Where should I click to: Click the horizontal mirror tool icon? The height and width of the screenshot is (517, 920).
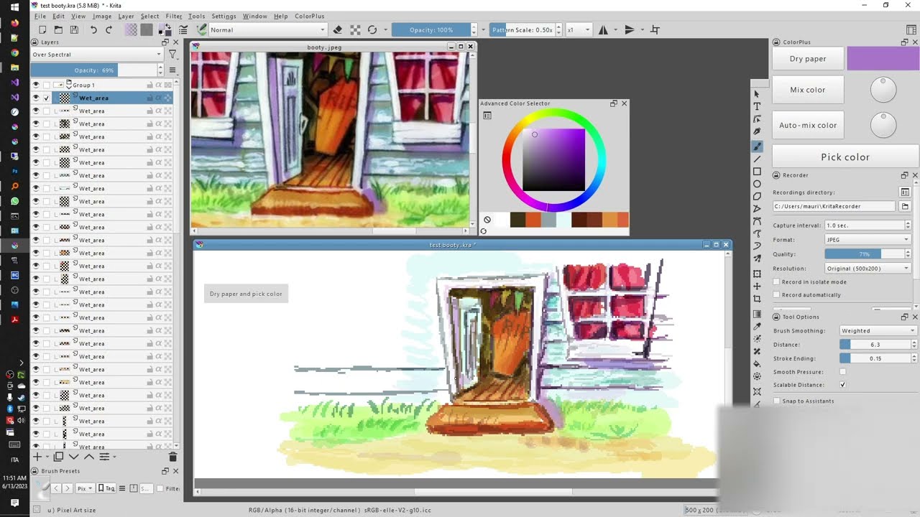[x=603, y=29]
